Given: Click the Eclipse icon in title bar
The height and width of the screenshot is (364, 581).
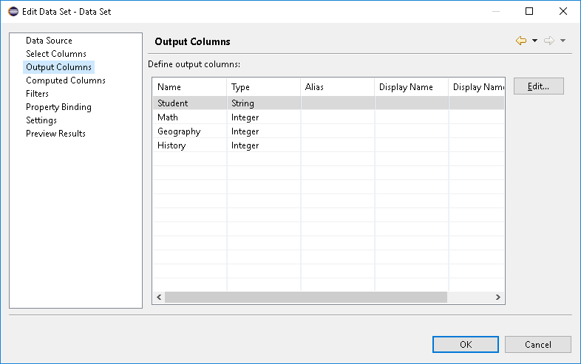Looking at the screenshot, I should click(13, 12).
